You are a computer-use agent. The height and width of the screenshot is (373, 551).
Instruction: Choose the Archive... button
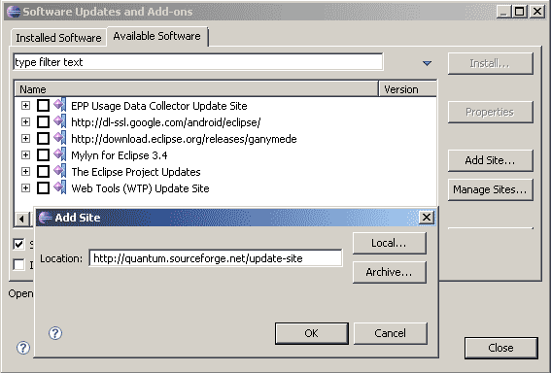[x=390, y=272]
